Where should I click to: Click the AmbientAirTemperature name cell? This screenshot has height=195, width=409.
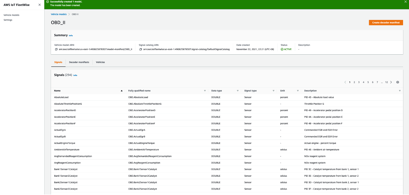pos(67,150)
